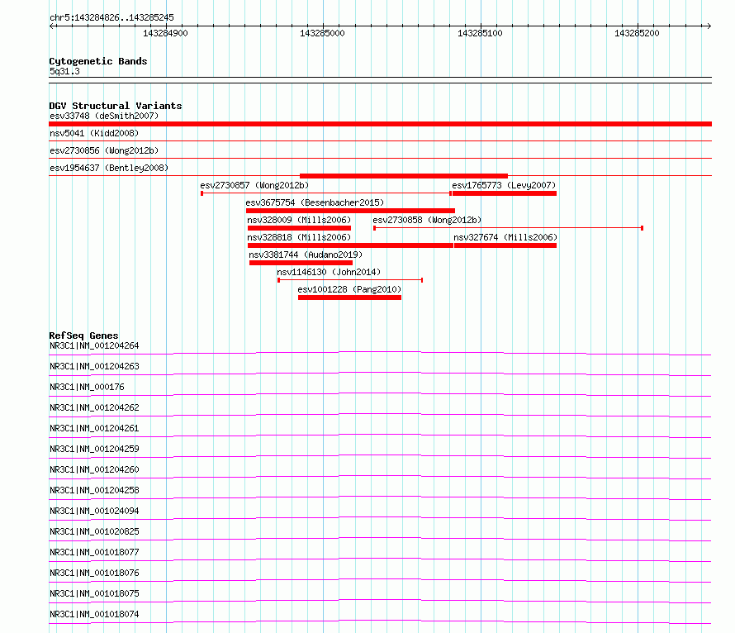Select the esv1954637 thick red segment bar
Viewport: 735px width, 633px height.
[x=404, y=176]
